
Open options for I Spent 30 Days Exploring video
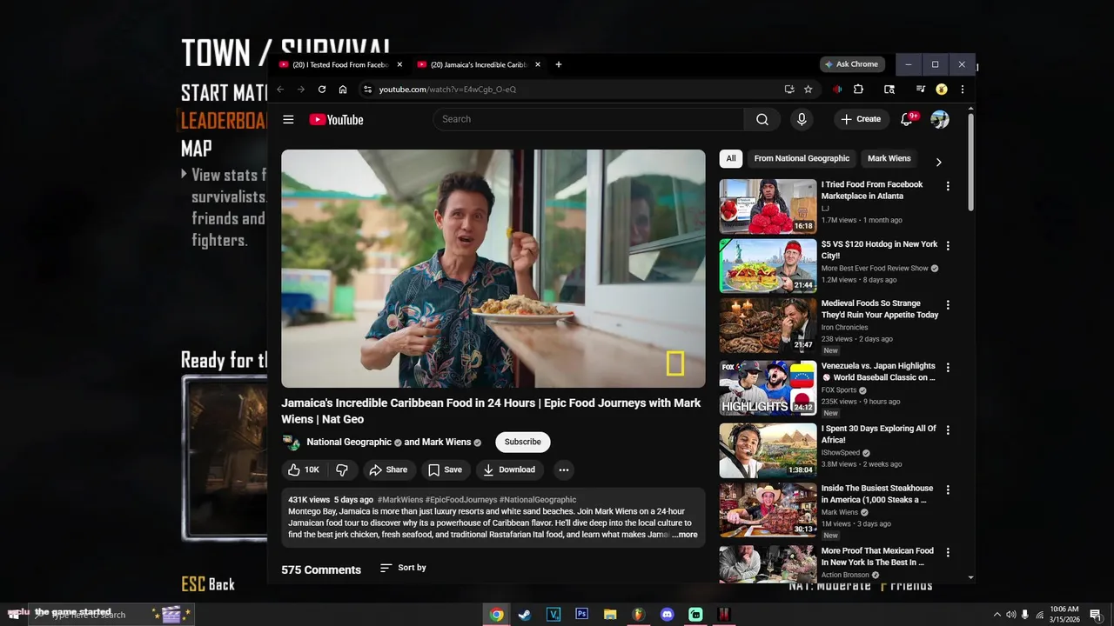point(948,430)
